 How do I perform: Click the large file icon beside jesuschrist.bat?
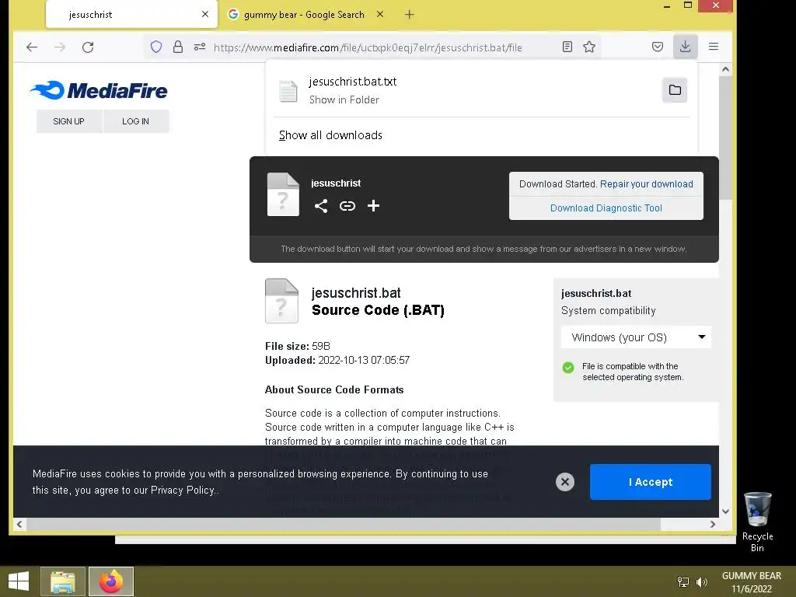click(x=281, y=301)
